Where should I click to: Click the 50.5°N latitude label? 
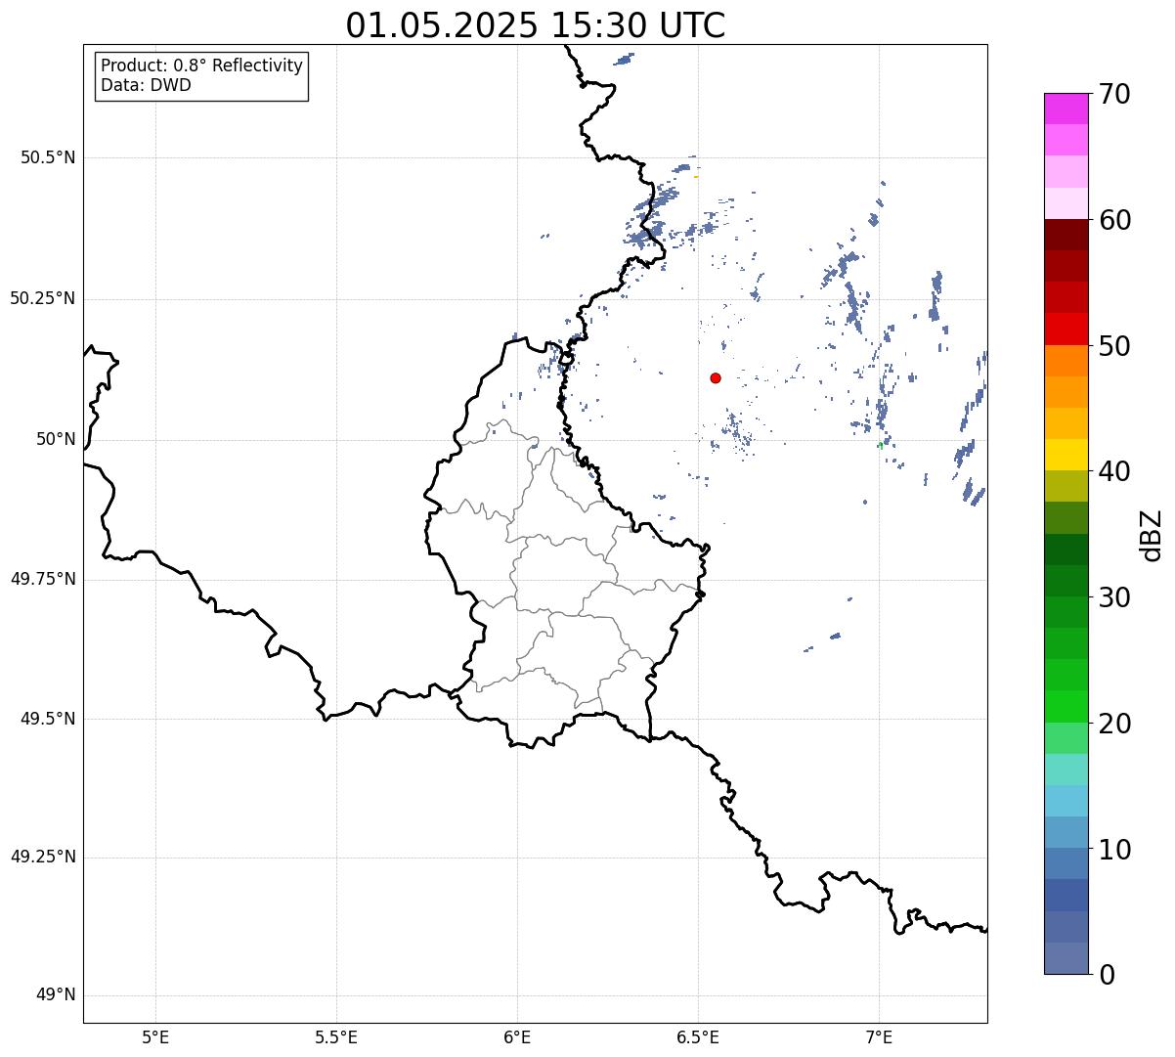(x=48, y=157)
